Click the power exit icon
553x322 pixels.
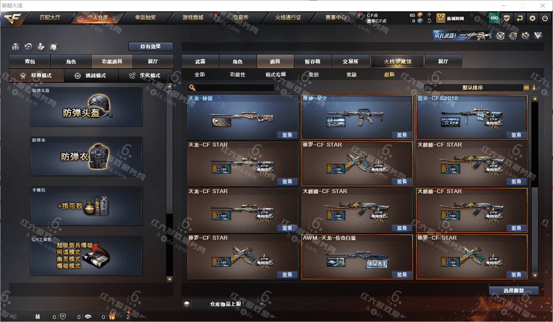click(x=545, y=18)
